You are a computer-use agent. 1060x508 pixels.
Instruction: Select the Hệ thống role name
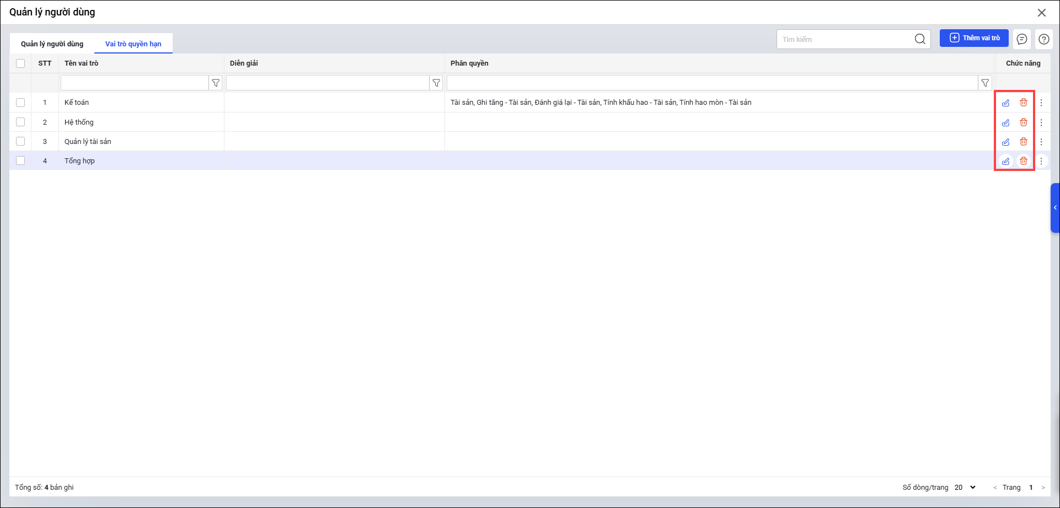pos(79,122)
